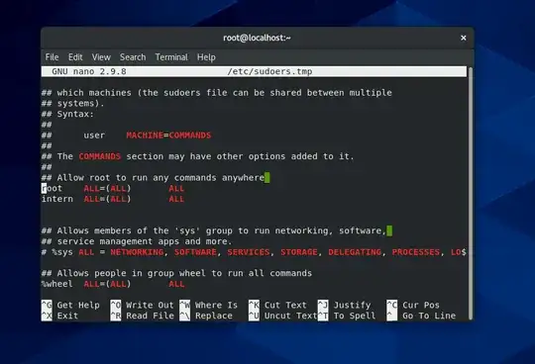Screen dimensions: 535x364
Task: Click the ^O Write Out shortcut
Action: pyautogui.click(x=143, y=305)
